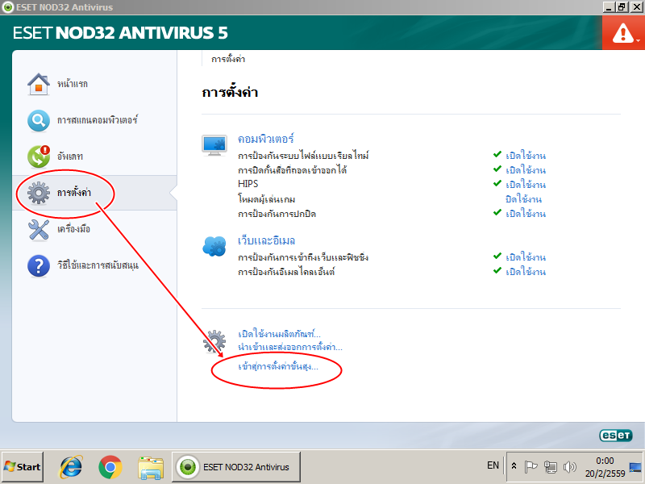
Task: Select วิธีใช้และการสนับสนุน in the sidebar
Action: (98, 265)
